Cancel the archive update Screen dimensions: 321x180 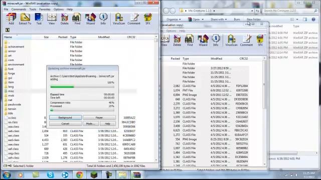pos(65,123)
